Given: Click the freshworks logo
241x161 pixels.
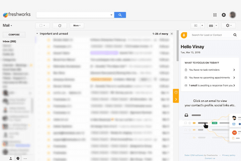Looking at the screenshot, I should (17, 15).
